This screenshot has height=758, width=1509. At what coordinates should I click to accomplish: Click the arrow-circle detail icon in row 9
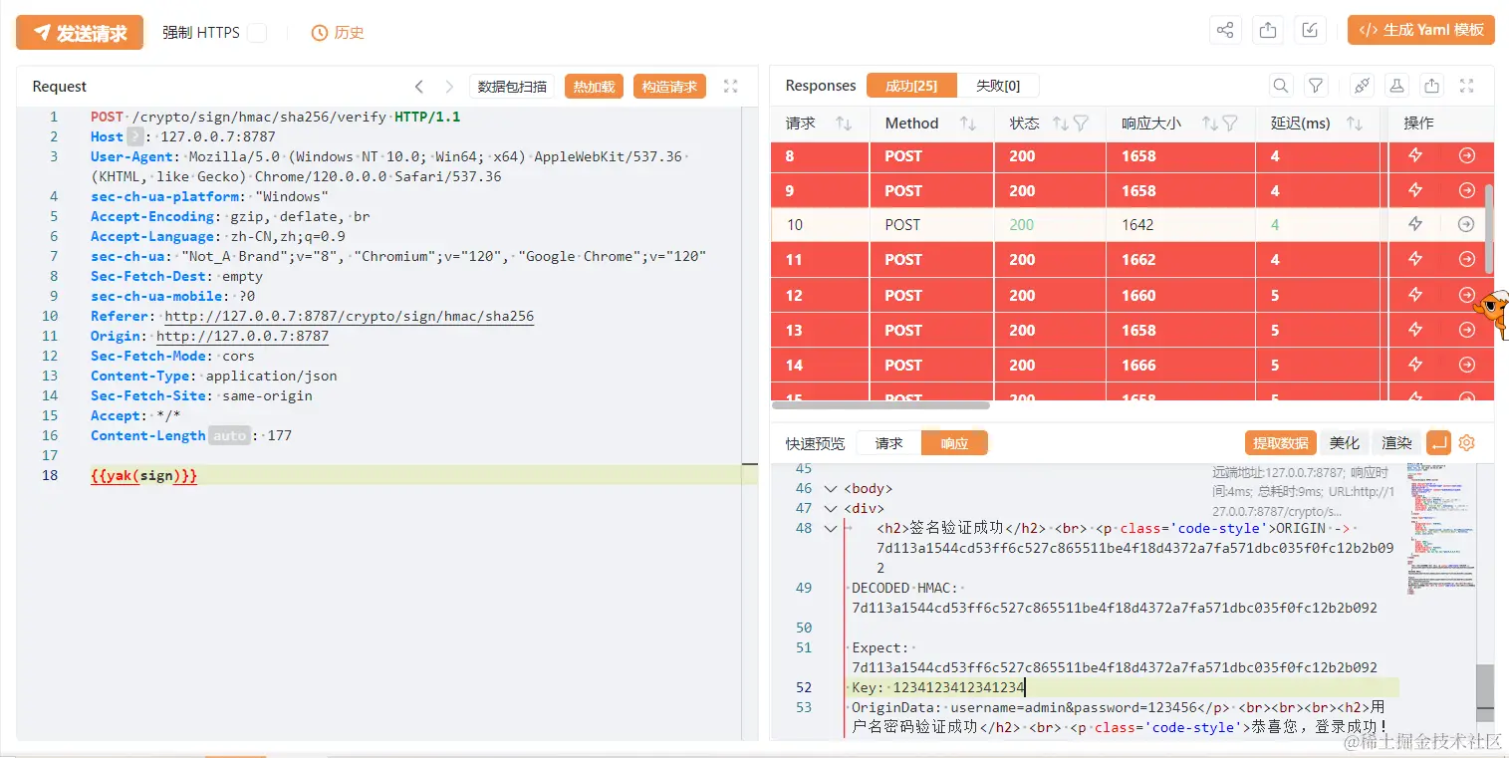1466,190
